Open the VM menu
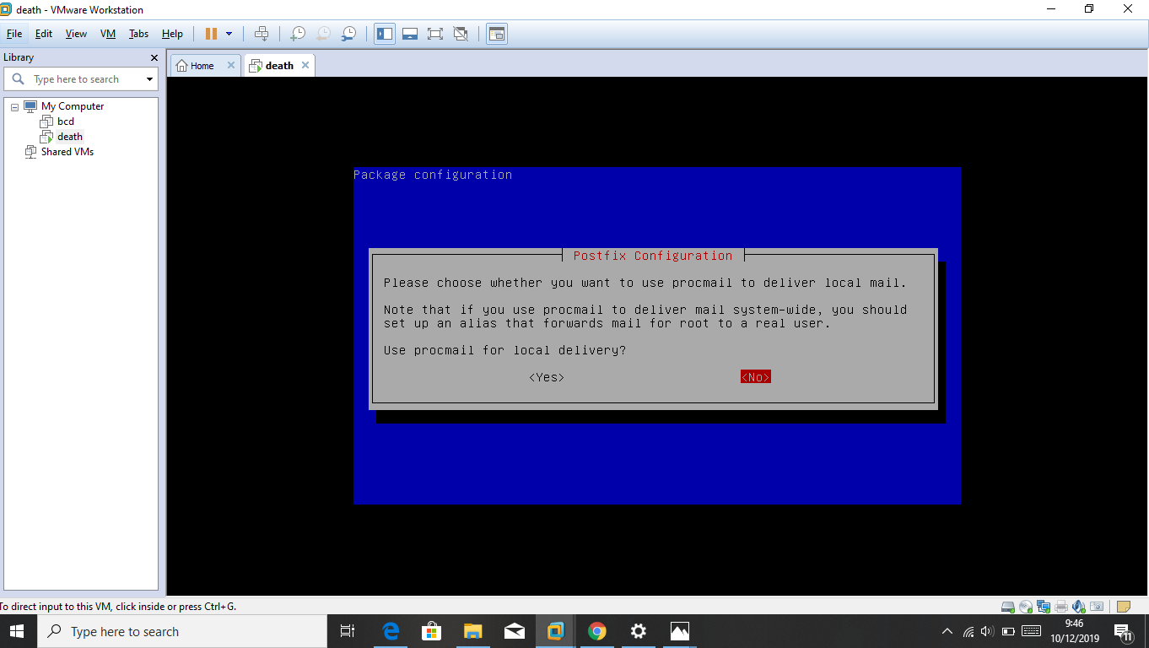 click(x=108, y=34)
